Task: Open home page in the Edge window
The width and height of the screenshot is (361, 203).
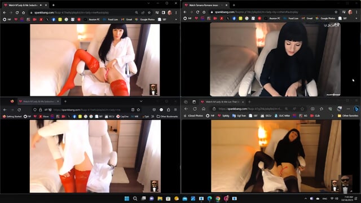Action: (204, 109)
